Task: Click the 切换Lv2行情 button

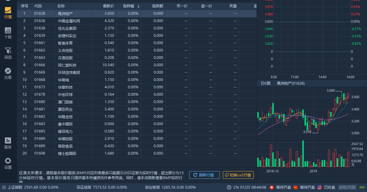Action: coord(238,175)
